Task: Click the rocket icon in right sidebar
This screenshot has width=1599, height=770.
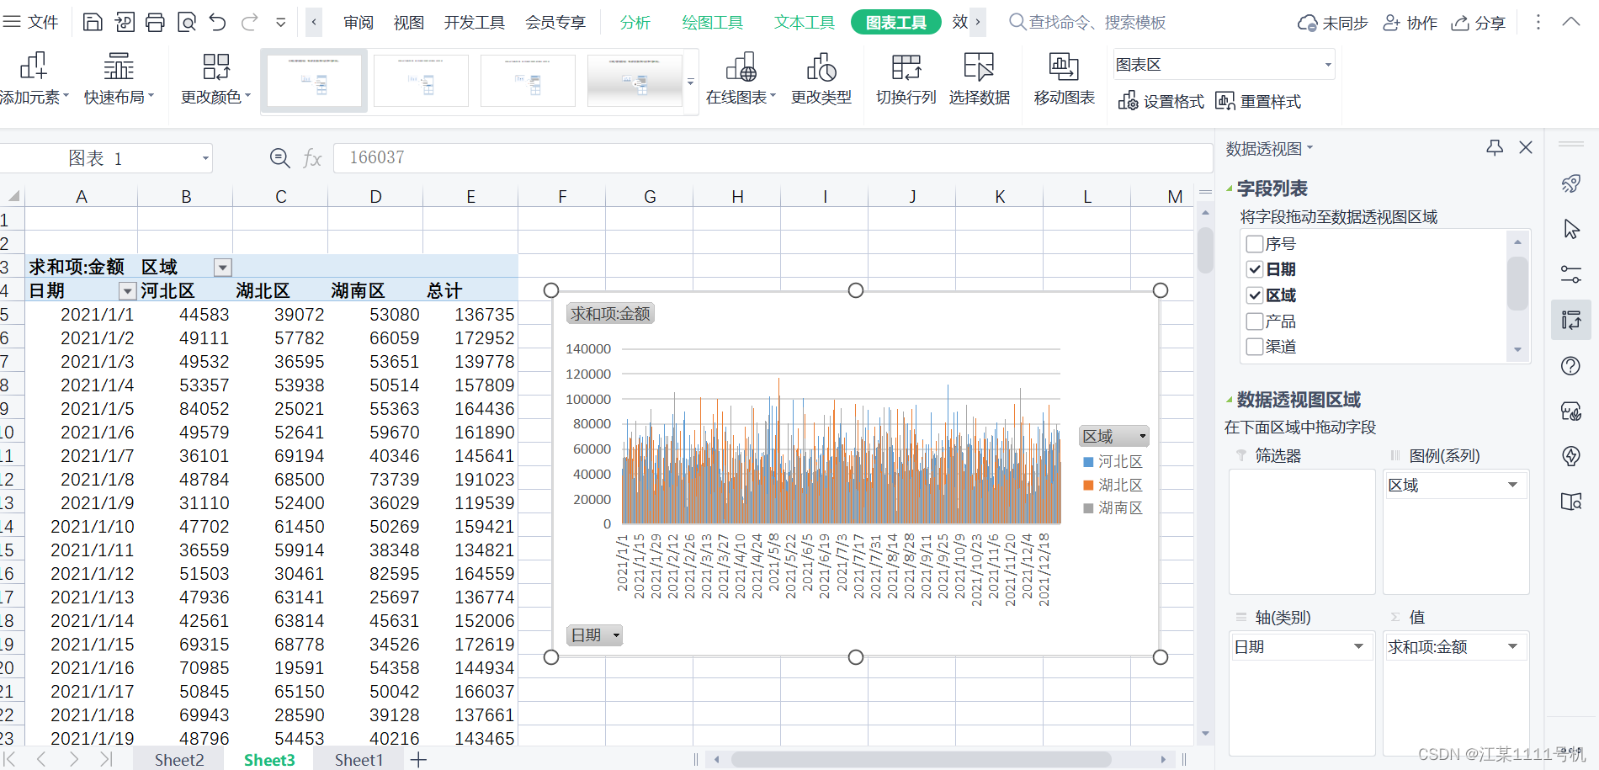Action: point(1570,184)
